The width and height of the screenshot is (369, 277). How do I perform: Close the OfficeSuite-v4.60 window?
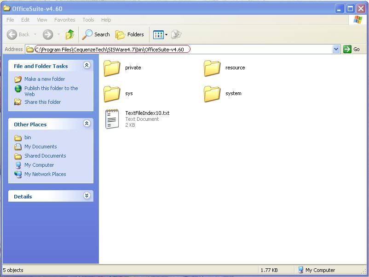(x=361, y=9)
